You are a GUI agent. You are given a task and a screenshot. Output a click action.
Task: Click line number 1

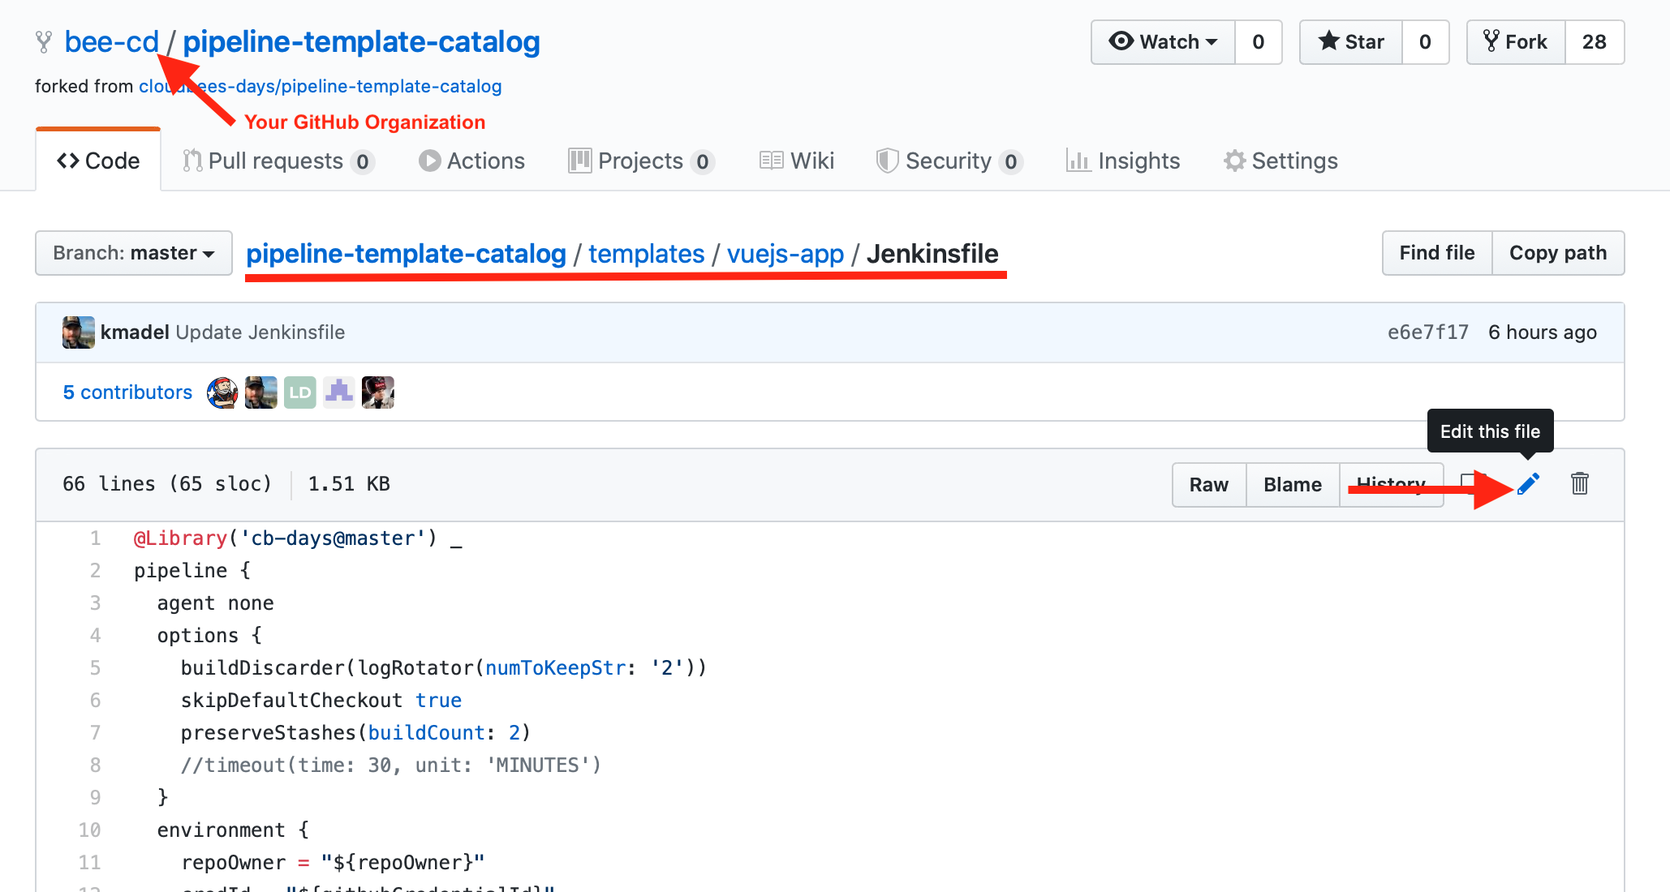coord(95,538)
